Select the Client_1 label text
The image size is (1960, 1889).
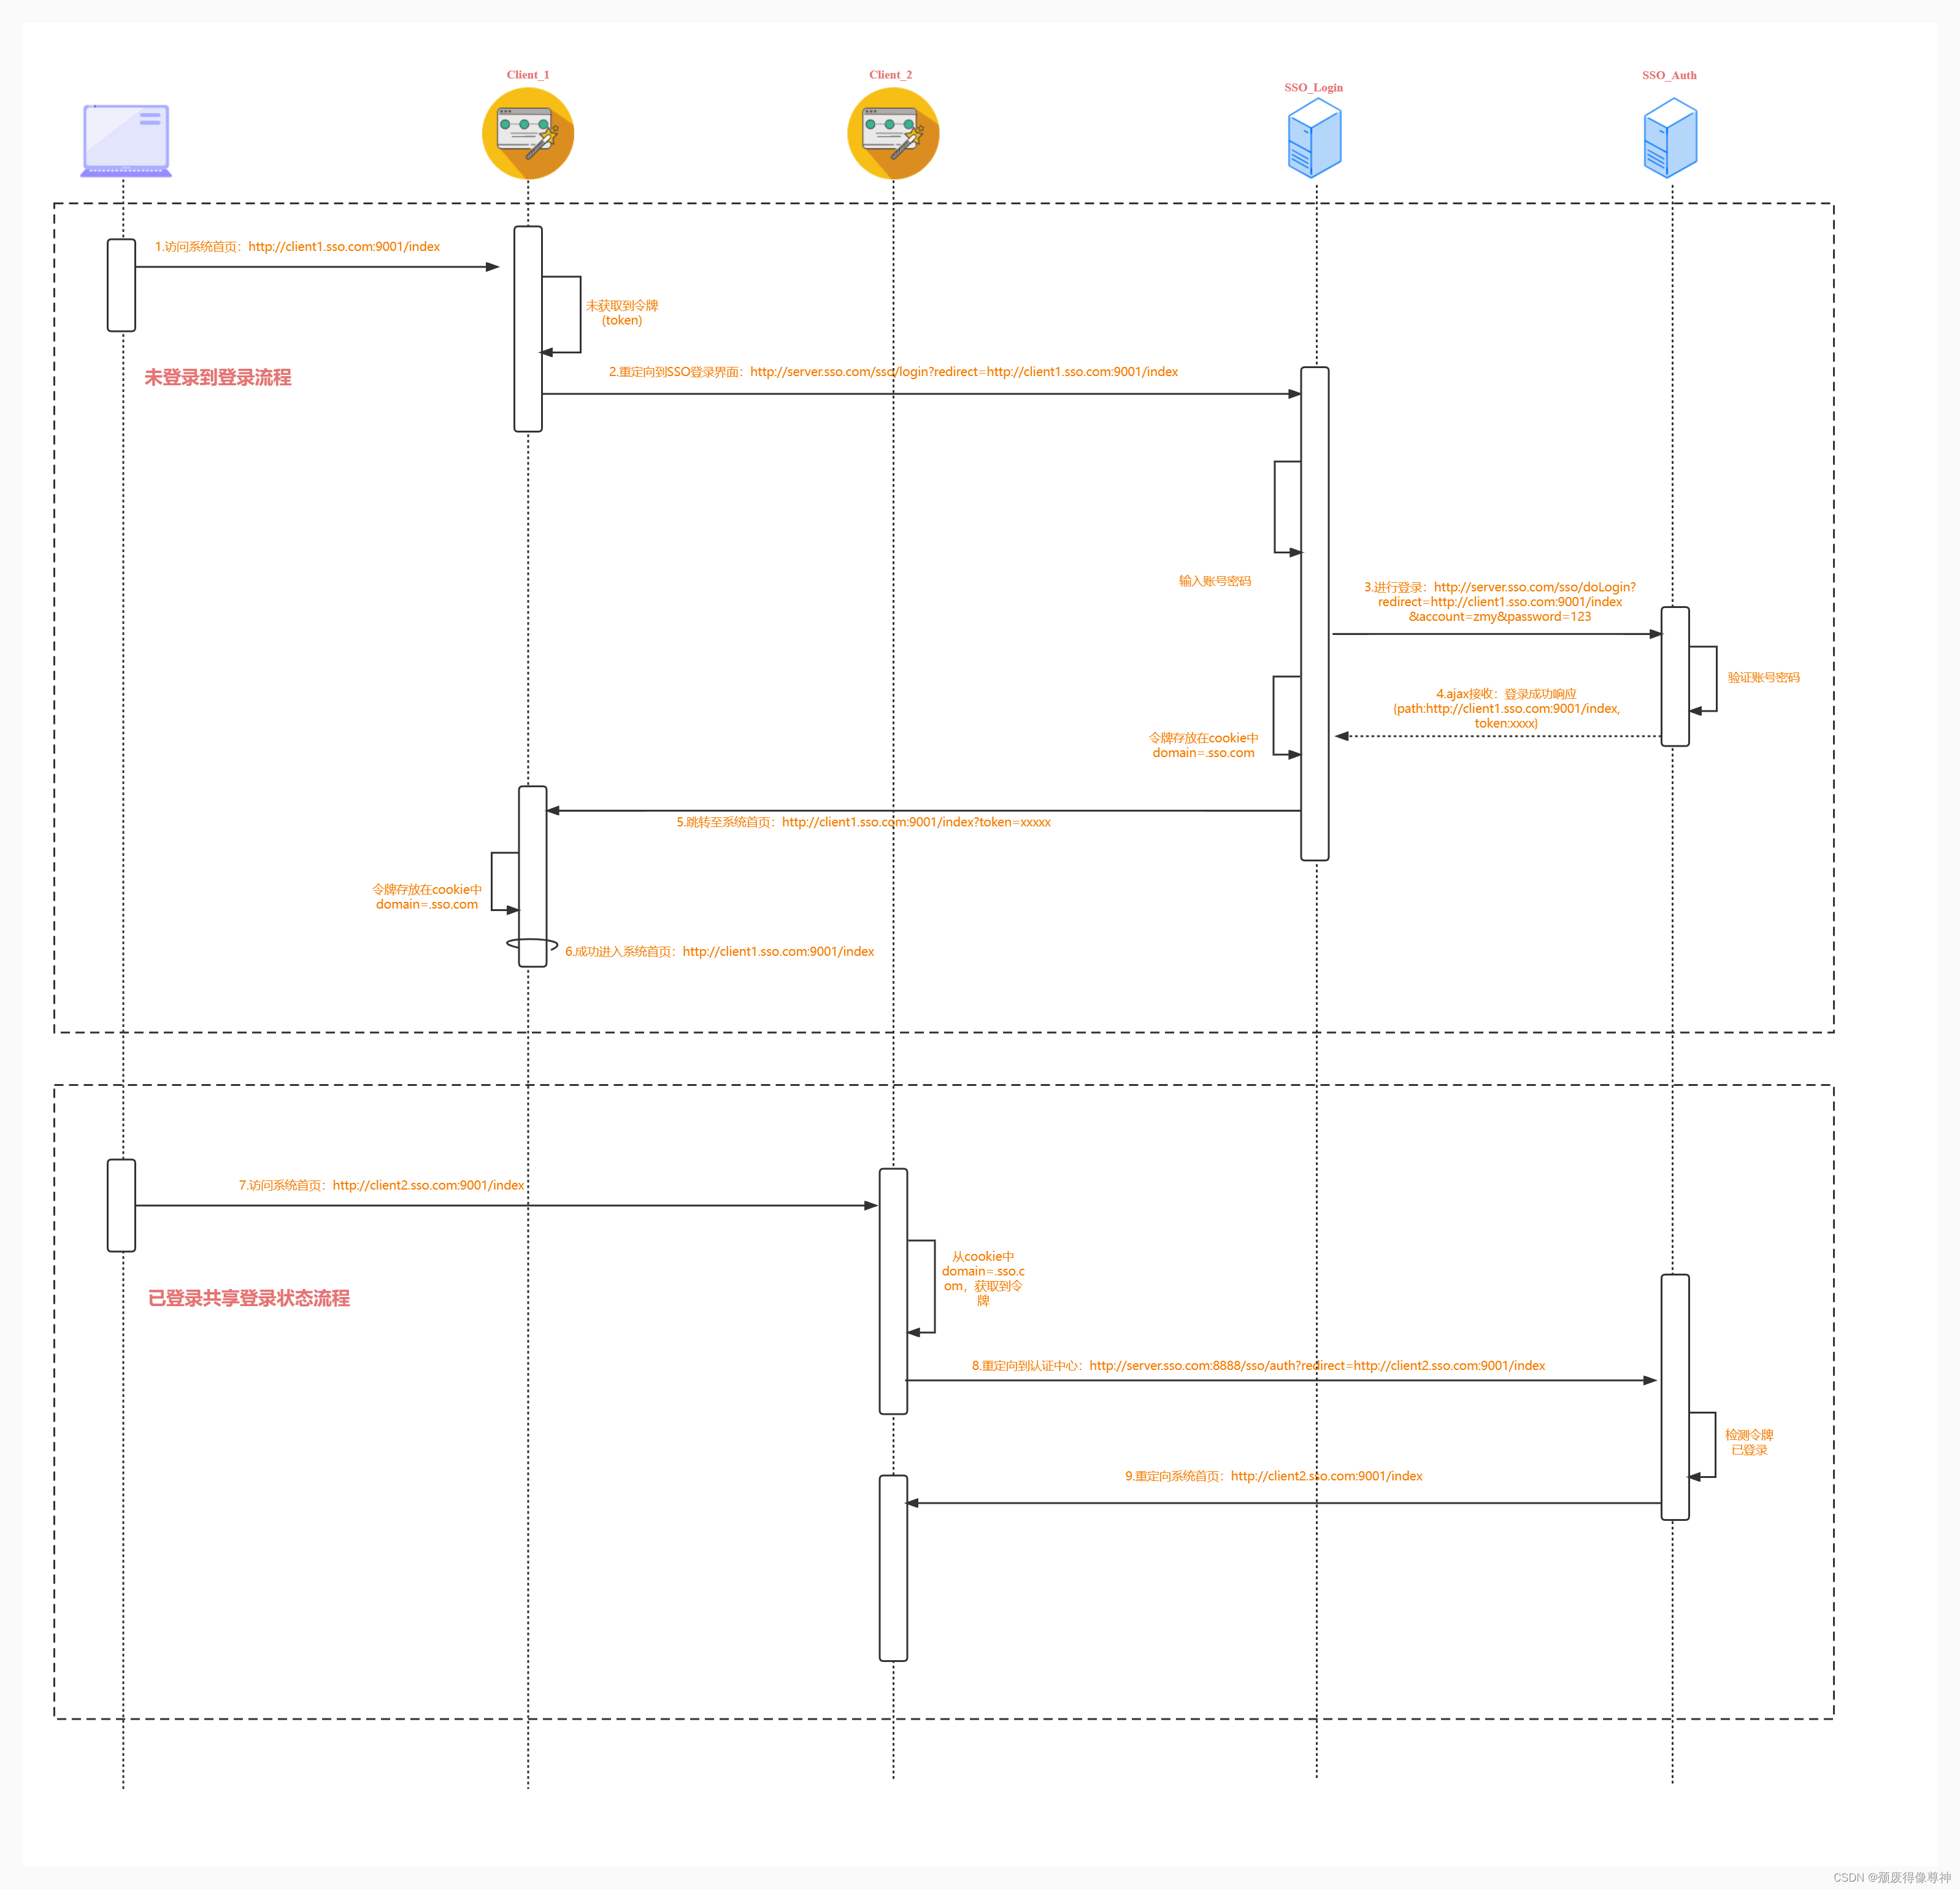point(528,75)
